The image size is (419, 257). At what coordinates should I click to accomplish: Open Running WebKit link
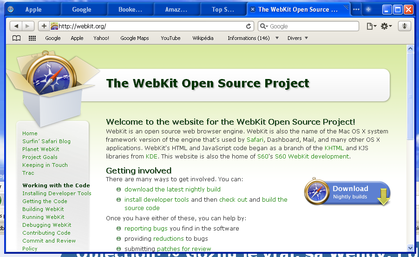[43, 217]
